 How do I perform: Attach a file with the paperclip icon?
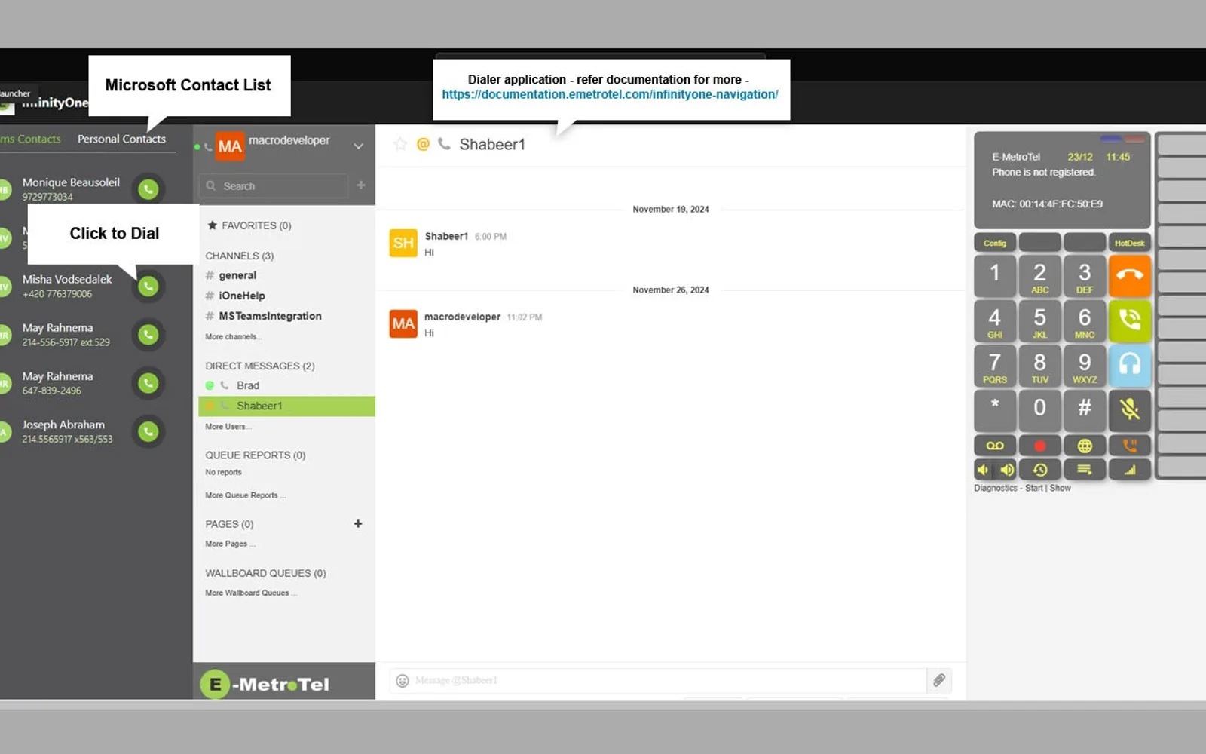tap(939, 680)
